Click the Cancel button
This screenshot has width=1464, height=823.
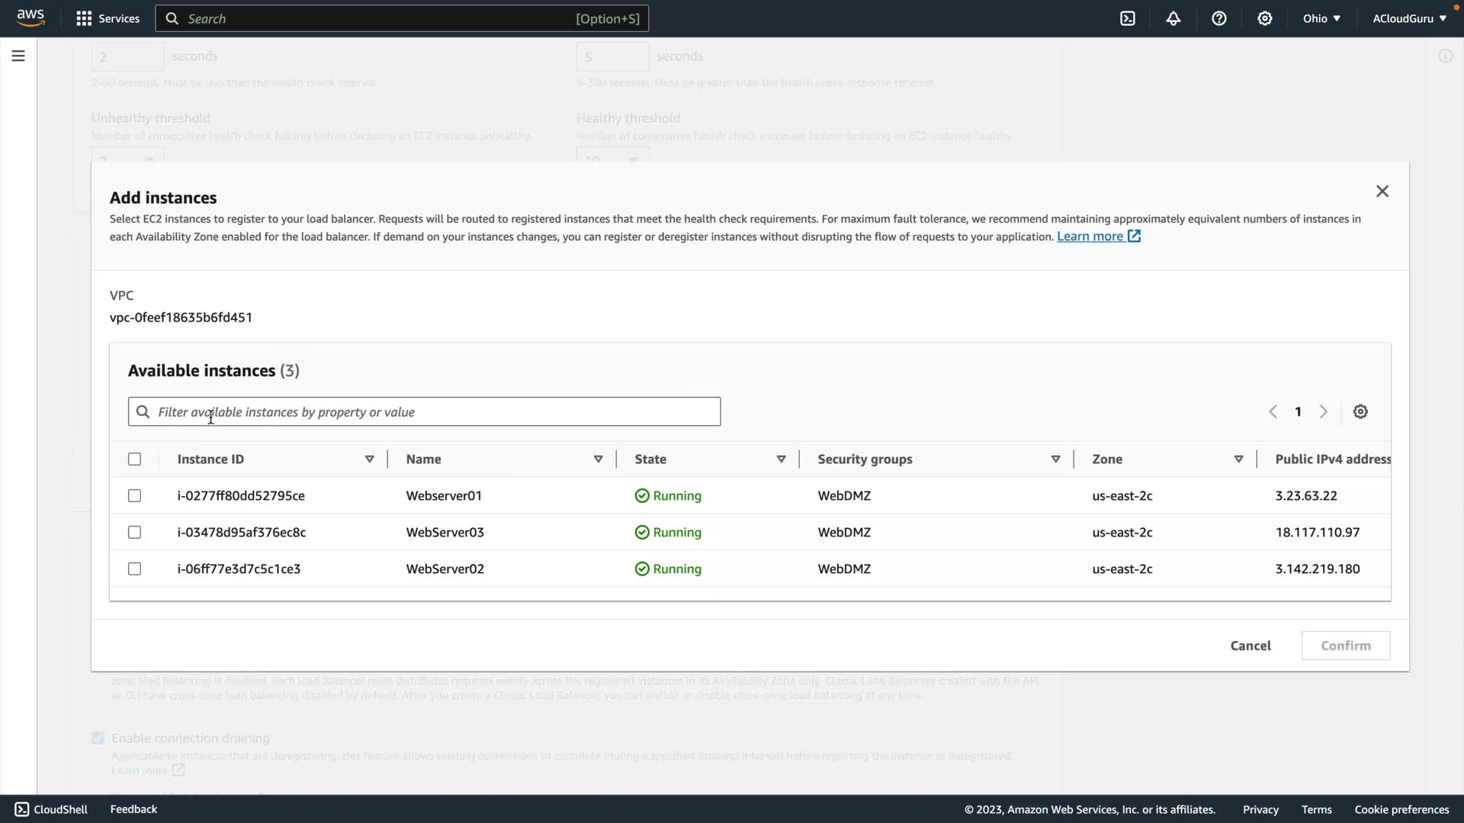tap(1250, 645)
